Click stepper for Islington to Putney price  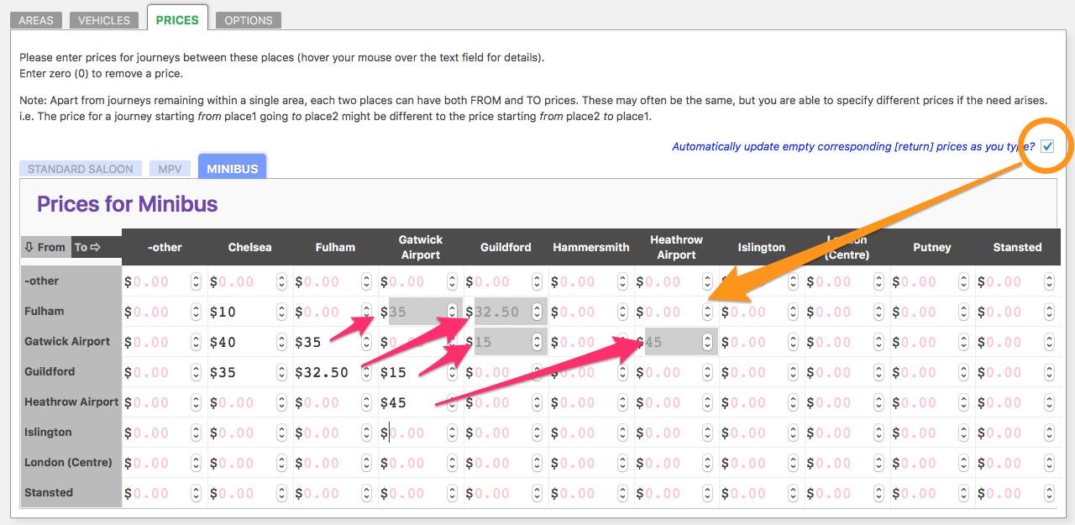[x=962, y=433]
